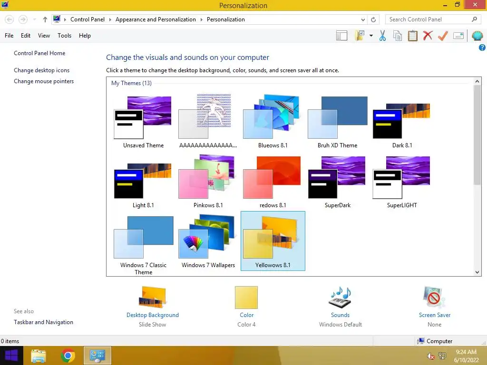Expand the address bar history dropdown

pyautogui.click(x=363, y=19)
